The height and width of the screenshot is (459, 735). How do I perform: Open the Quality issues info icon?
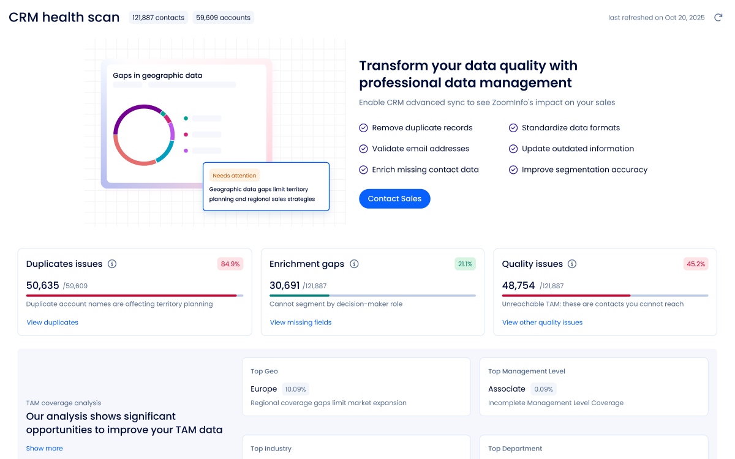(572, 264)
